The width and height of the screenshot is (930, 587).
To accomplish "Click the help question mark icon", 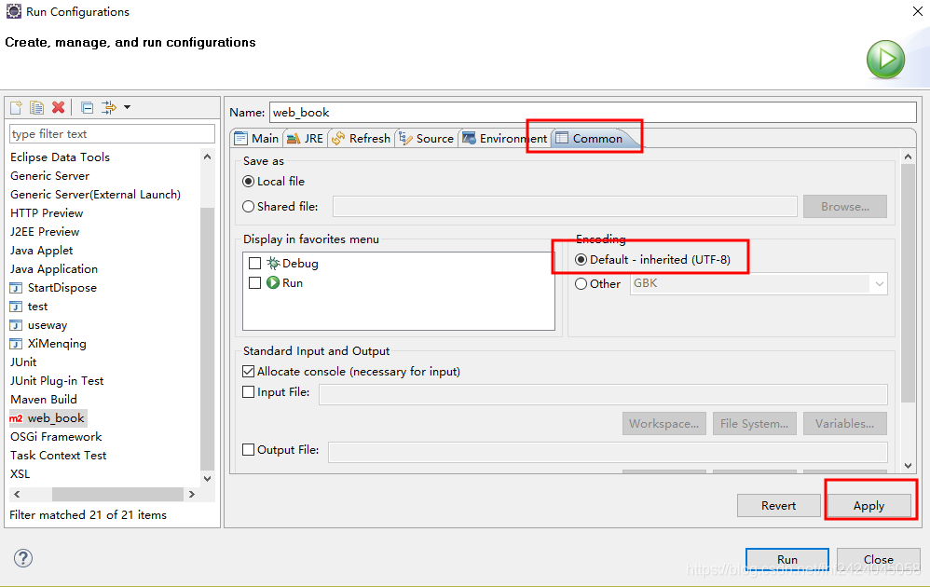I will point(23,558).
